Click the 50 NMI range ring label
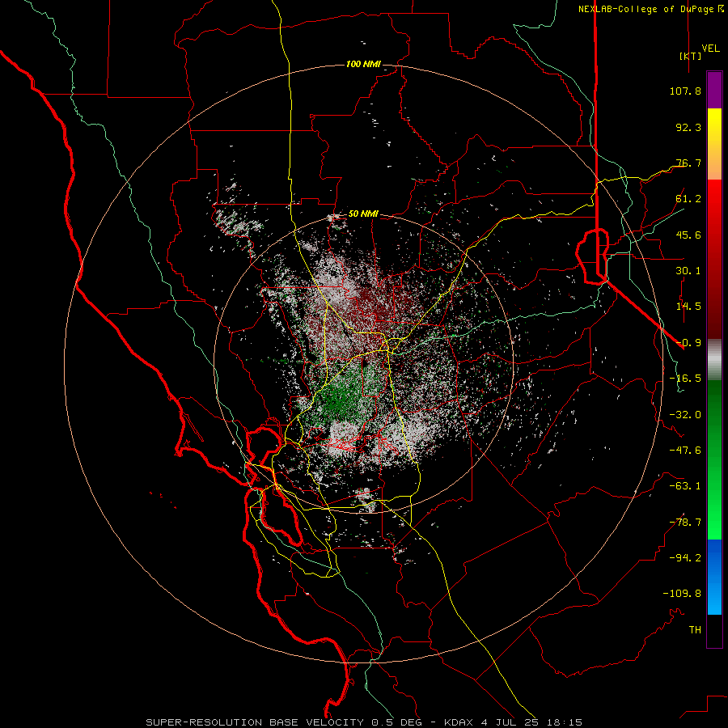The width and height of the screenshot is (728, 728). click(363, 214)
